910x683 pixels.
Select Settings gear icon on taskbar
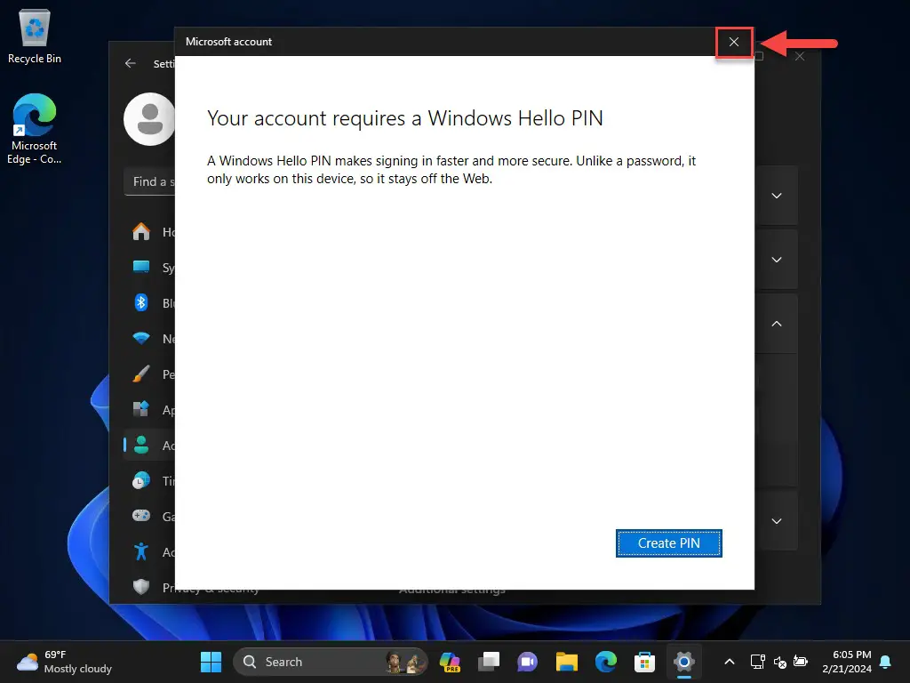[x=683, y=662]
